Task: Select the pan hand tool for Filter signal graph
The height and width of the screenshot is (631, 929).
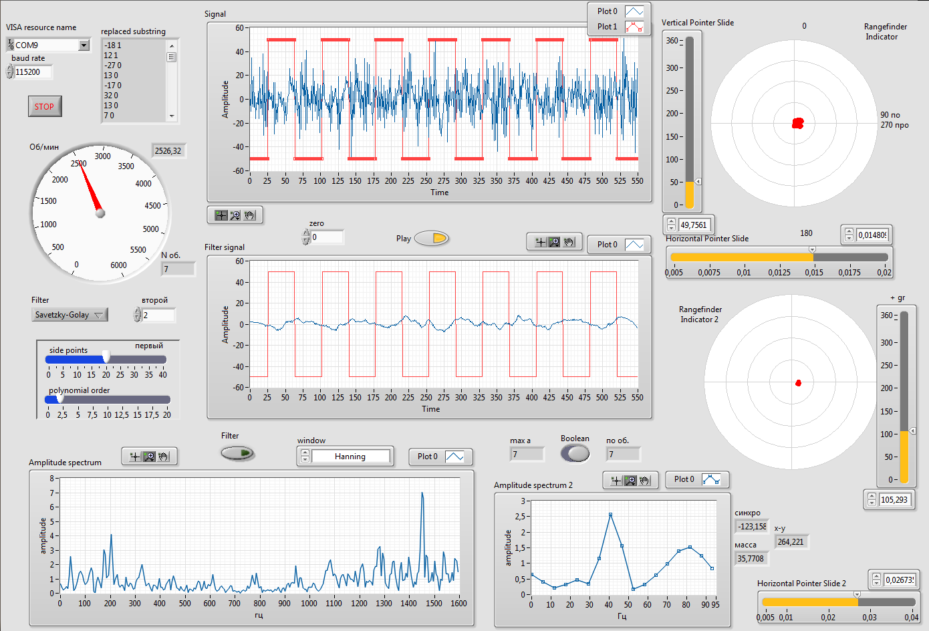Action: 569,242
